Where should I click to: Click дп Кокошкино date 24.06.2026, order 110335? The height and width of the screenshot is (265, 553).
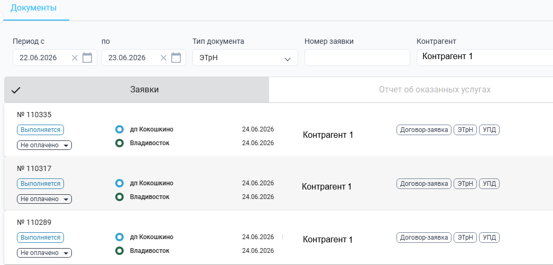(x=258, y=129)
